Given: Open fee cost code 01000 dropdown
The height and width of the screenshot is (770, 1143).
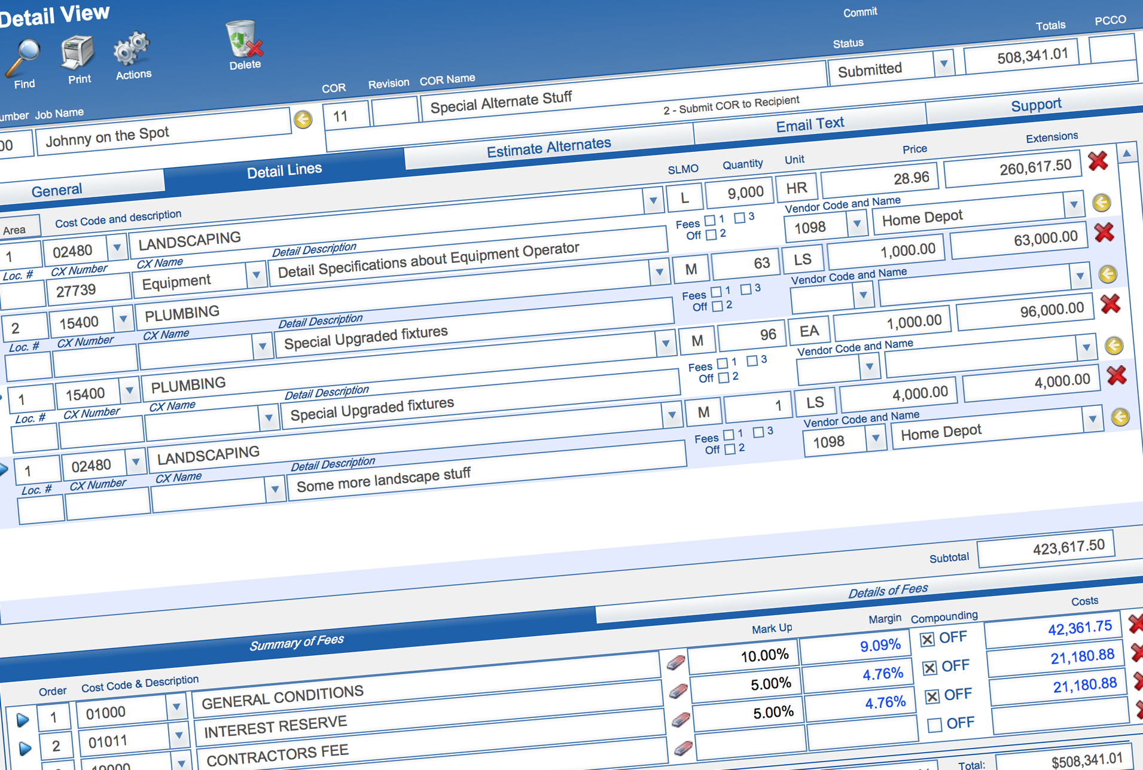Looking at the screenshot, I should pyautogui.click(x=176, y=707).
